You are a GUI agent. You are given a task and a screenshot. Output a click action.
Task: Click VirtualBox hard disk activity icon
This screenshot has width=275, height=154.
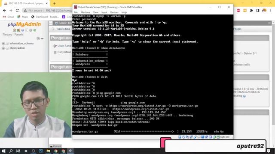click(180, 137)
